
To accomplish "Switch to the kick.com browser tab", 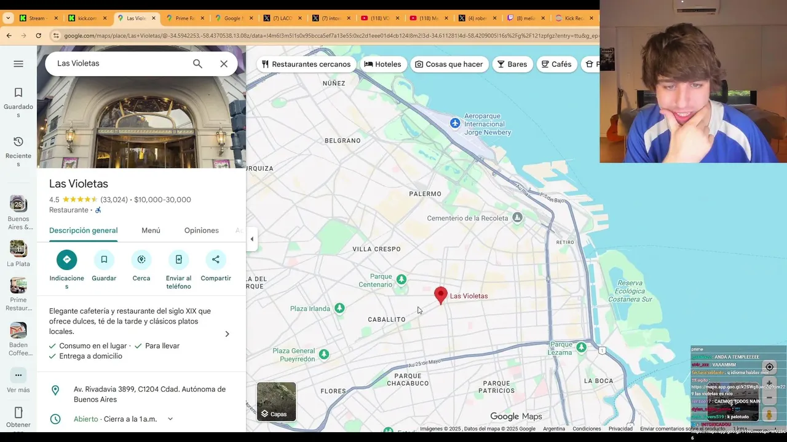I will pyautogui.click(x=87, y=18).
